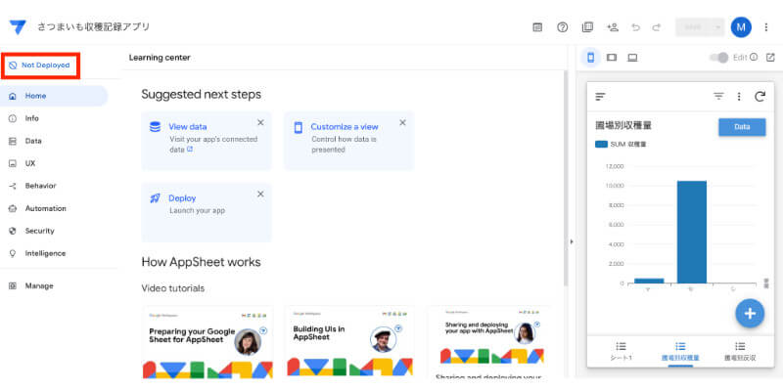The image size is (783, 391).
Task: Open the Data section in sidebar
Action: tap(33, 141)
